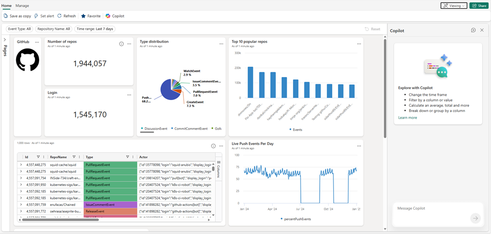
Task: Open info icon on Number of repos tile
Action: [121, 44]
